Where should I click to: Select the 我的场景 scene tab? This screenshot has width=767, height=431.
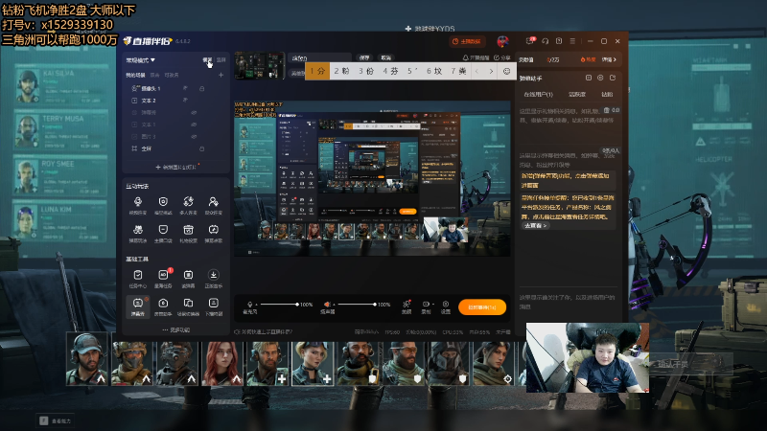pyautogui.click(x=135, y=76)
